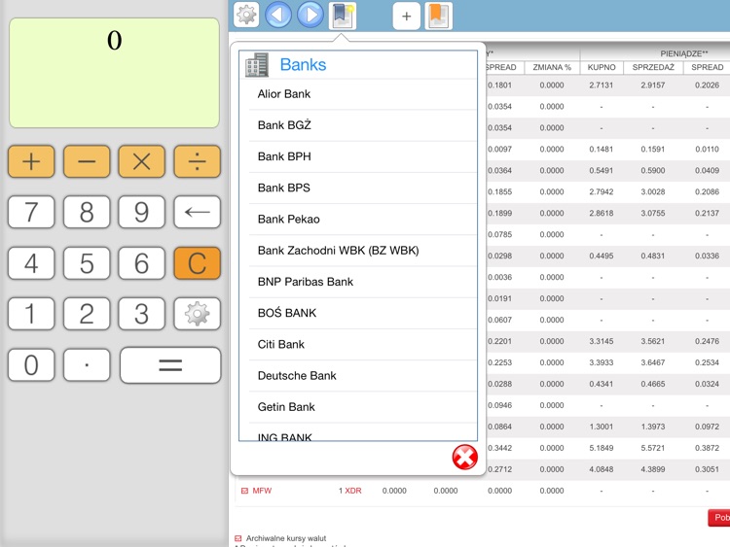Viewport: 730px width, 547px height.
Task: Select BOŚ BANK entry
Action: [x=358, y=313]
